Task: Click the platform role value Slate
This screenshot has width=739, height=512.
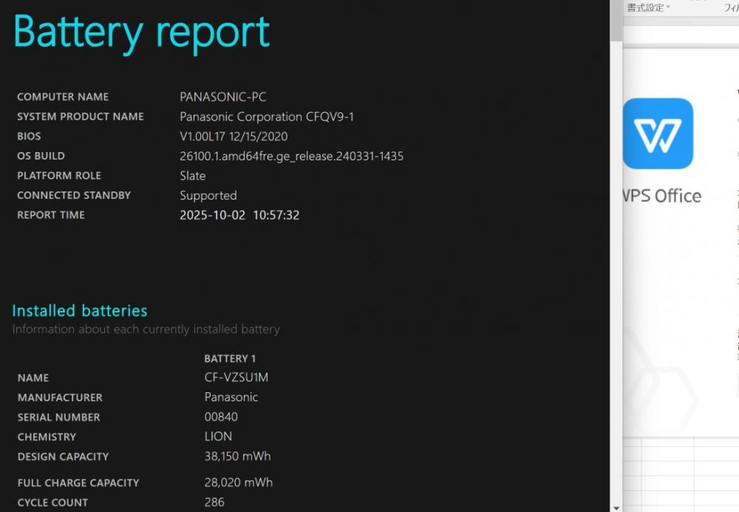Action: [x=193, y=176]
